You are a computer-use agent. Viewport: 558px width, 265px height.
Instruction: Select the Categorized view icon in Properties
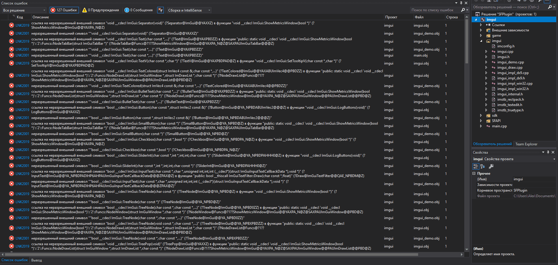(x=476, y=166)
